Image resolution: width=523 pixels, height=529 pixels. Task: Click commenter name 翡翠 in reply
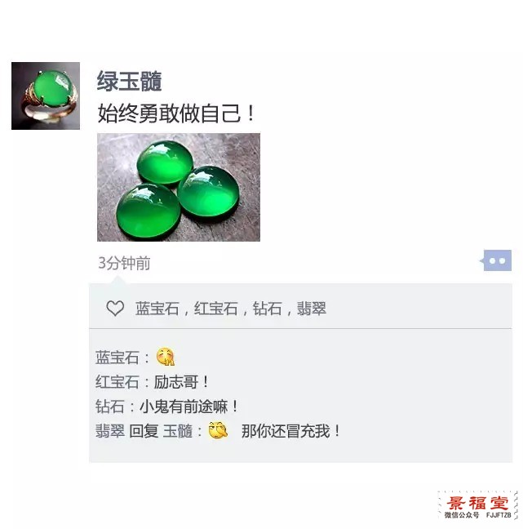(110, 431)
